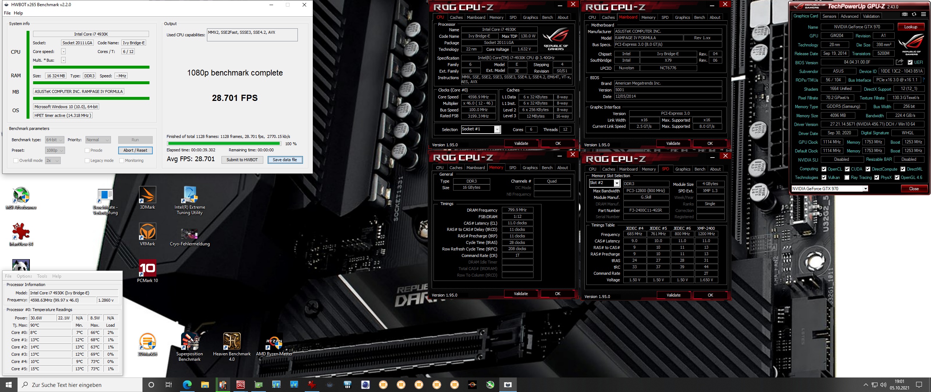Open the Help menu in HWBOT x265

(18, 13)
